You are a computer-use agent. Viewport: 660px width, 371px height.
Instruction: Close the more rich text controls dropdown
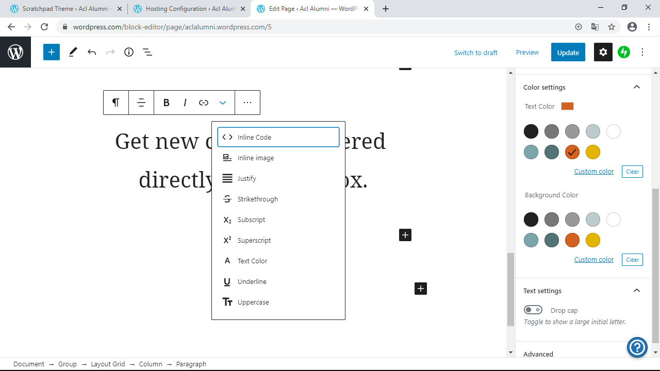point(223,103)
